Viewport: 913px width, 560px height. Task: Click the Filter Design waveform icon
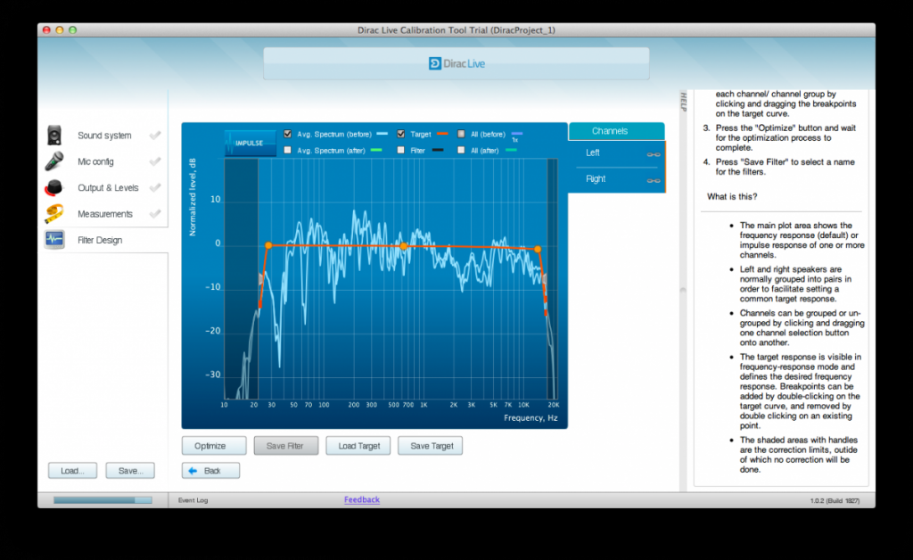pyautogui.click(x=54, y=239)
